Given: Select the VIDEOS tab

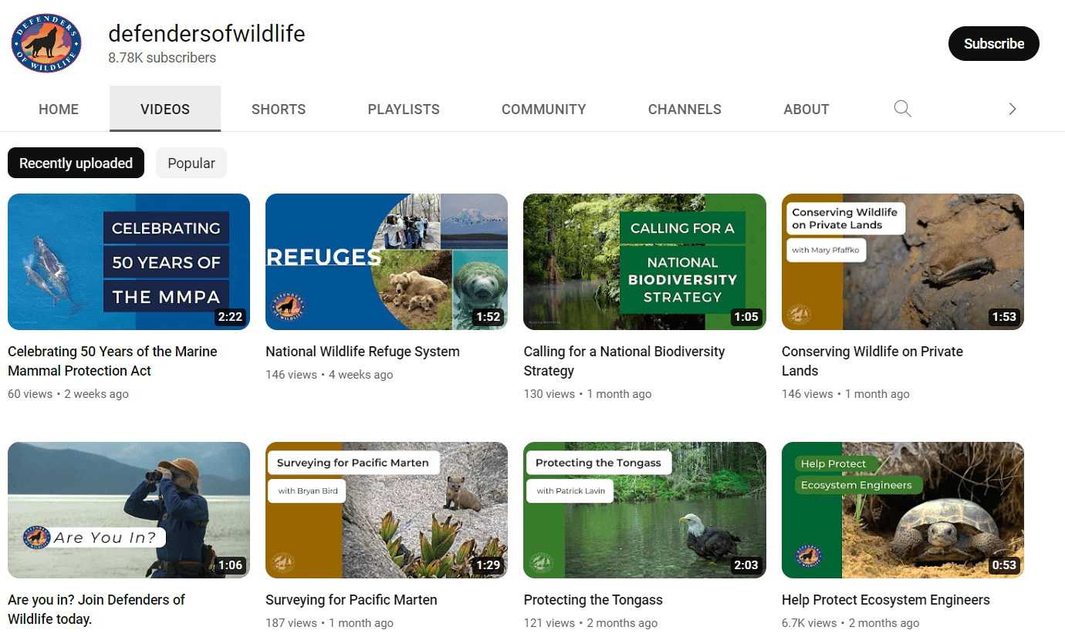Looking at the screenshot, I should pos(165,109).
